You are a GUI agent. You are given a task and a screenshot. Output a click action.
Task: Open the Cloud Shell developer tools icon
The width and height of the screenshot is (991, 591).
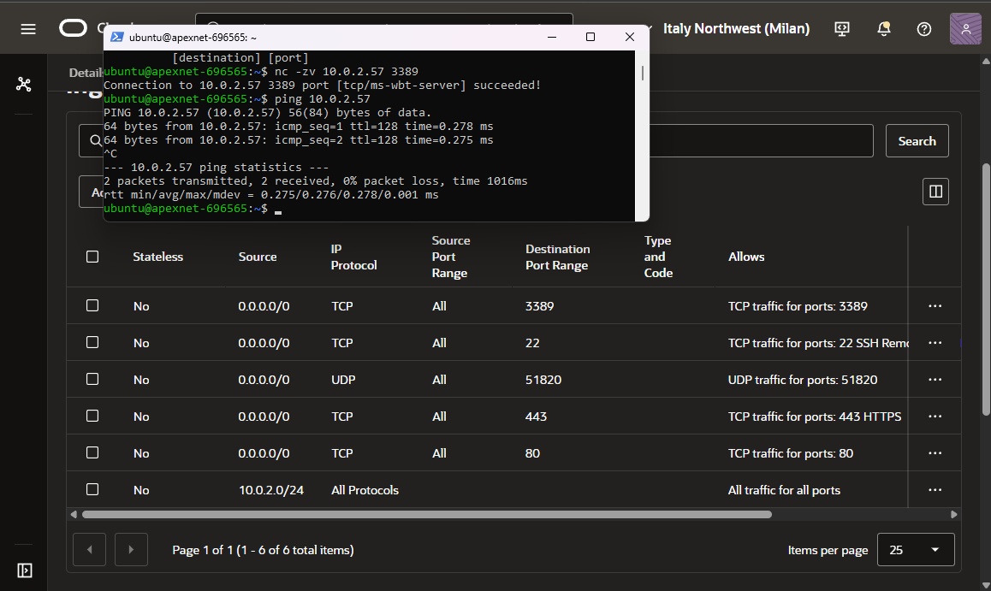point(842,29)
